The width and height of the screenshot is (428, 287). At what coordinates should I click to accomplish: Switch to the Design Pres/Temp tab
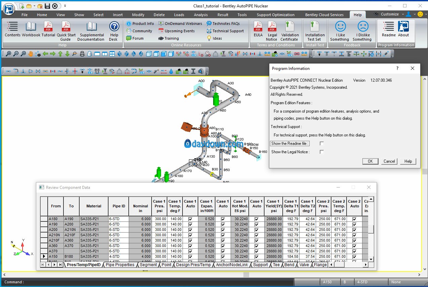pyautogui.click(x=193, y=265)
